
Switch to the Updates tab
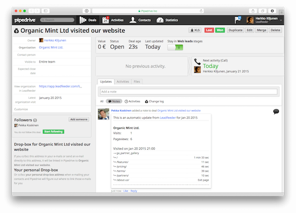click(x=106, y=82)
